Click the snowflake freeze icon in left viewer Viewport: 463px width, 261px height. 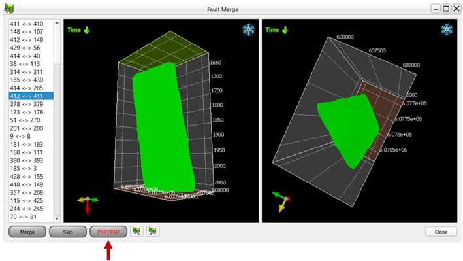[249, 29]
